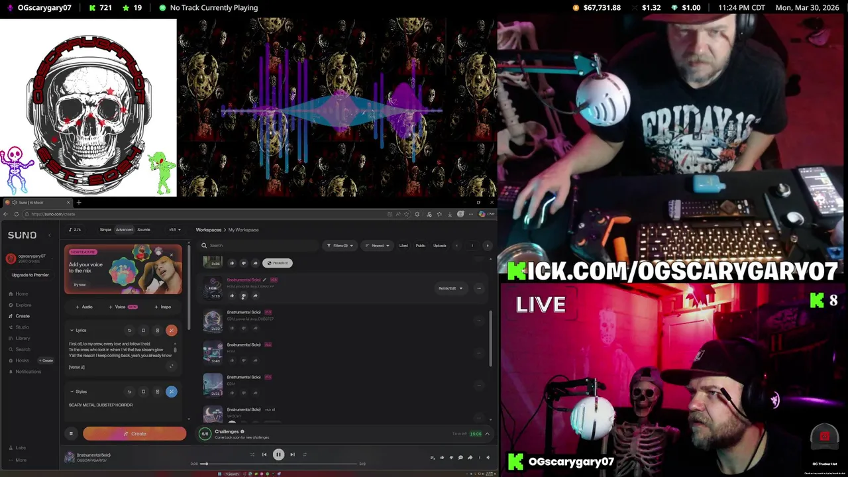
Task: Open Notifications in the sidebar
Action: click(x=25, y=372)
